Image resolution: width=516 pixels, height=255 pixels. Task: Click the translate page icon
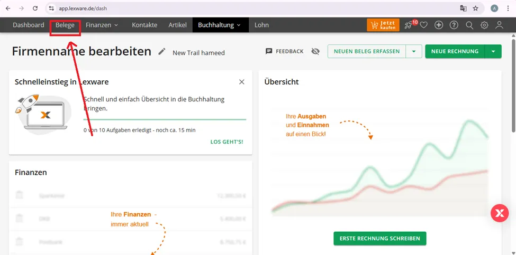click(464, 8)
